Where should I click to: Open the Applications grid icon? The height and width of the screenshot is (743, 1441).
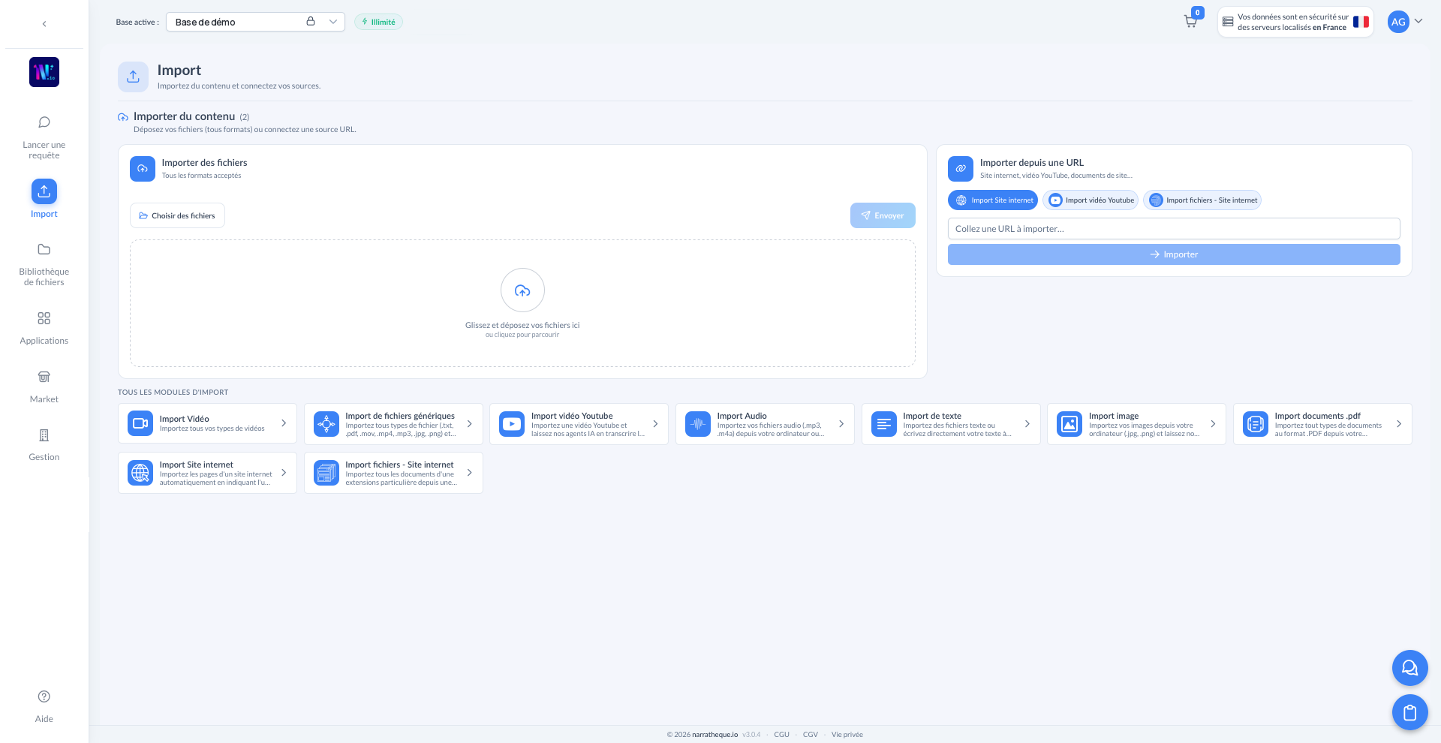(x=44, y=318)
